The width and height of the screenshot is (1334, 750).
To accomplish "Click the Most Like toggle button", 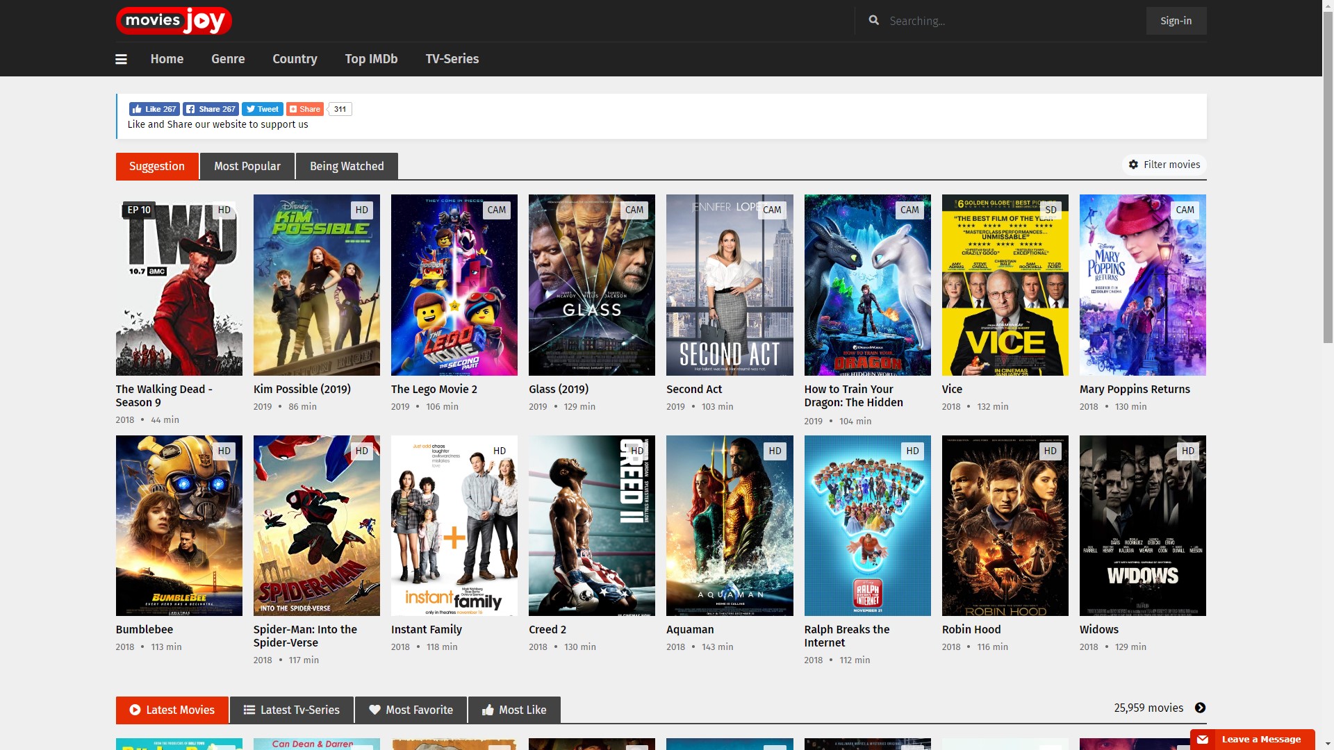I will click(x=514, y=710).
